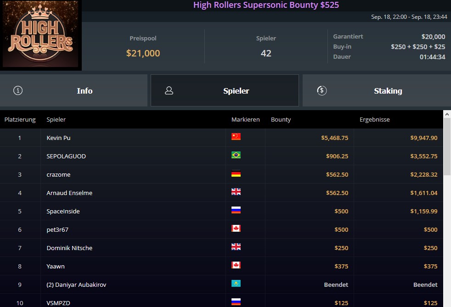Click the $1,611.04 result value
Screen dimensions: 451x307
(424, 193)
